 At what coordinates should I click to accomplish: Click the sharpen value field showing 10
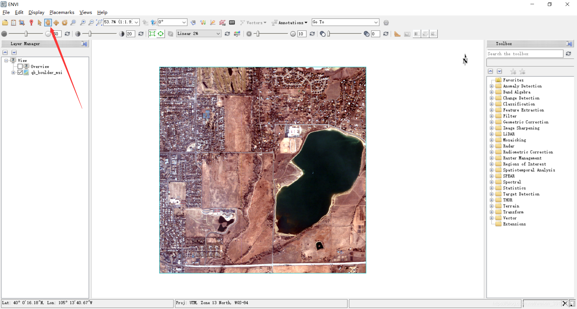click(302, 34)
